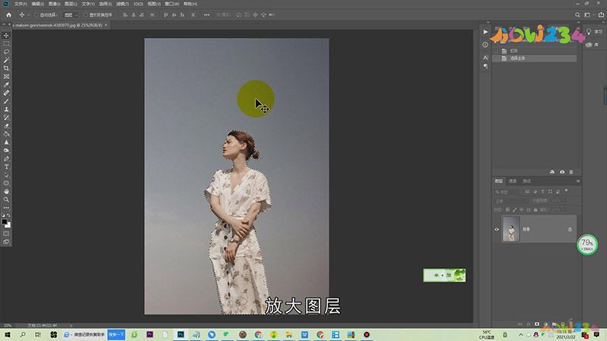Open the layer filter kind dropdown
This screenshot has width=607, height=341.
click(508, 192)
